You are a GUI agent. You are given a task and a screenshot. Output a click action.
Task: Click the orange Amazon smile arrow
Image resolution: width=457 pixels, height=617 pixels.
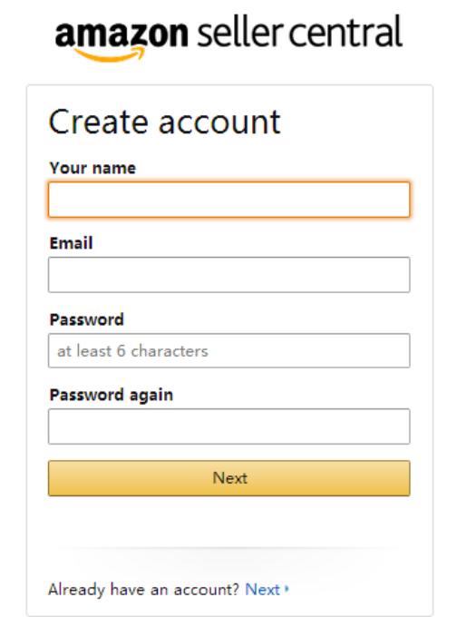[109, 54]
